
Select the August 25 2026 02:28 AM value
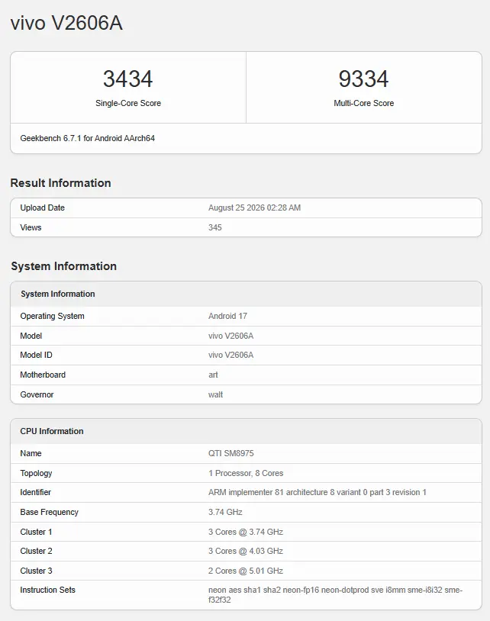coord(254,208)
